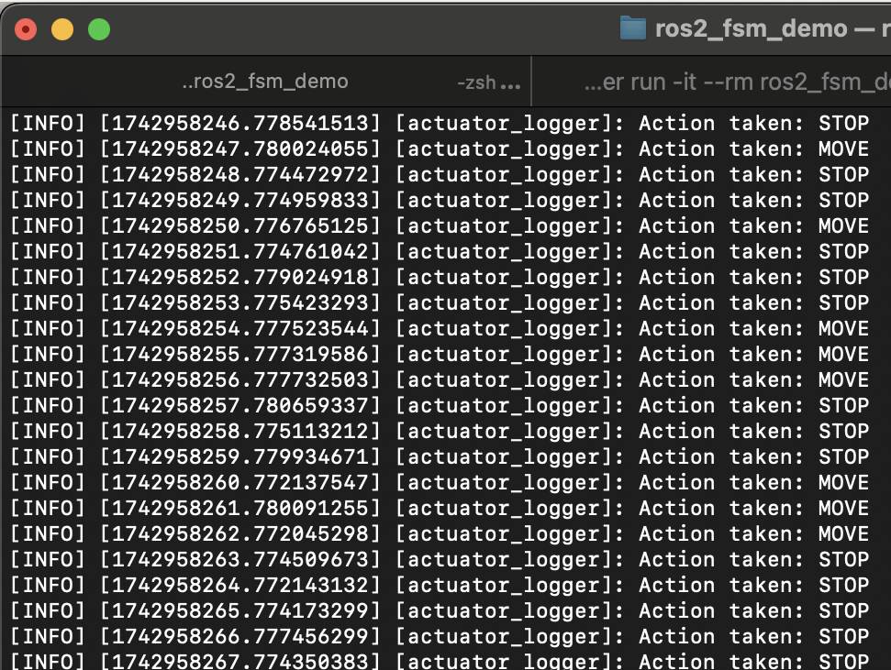Select timestamp 1742958253.775423293
This screenshot has height=670, width=891.
pos(240,302)
